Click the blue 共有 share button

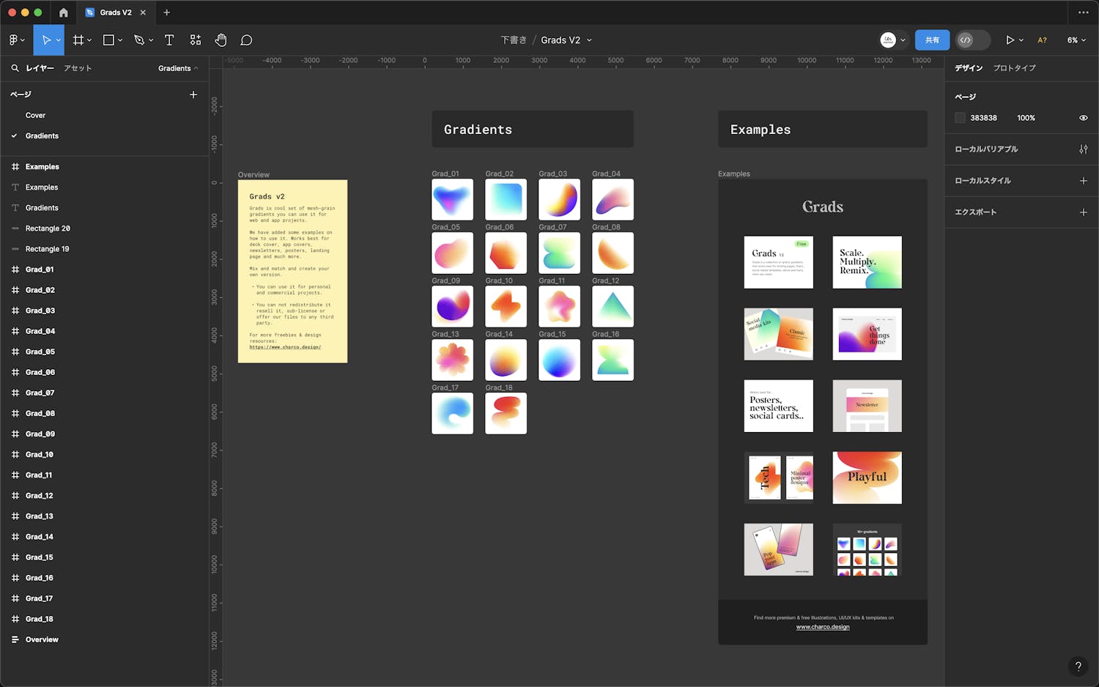click(932, 40)
